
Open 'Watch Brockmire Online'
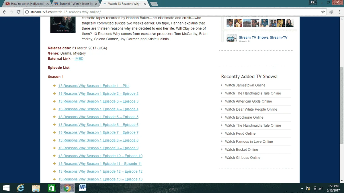pyautogui.click(x=244, y=117)
